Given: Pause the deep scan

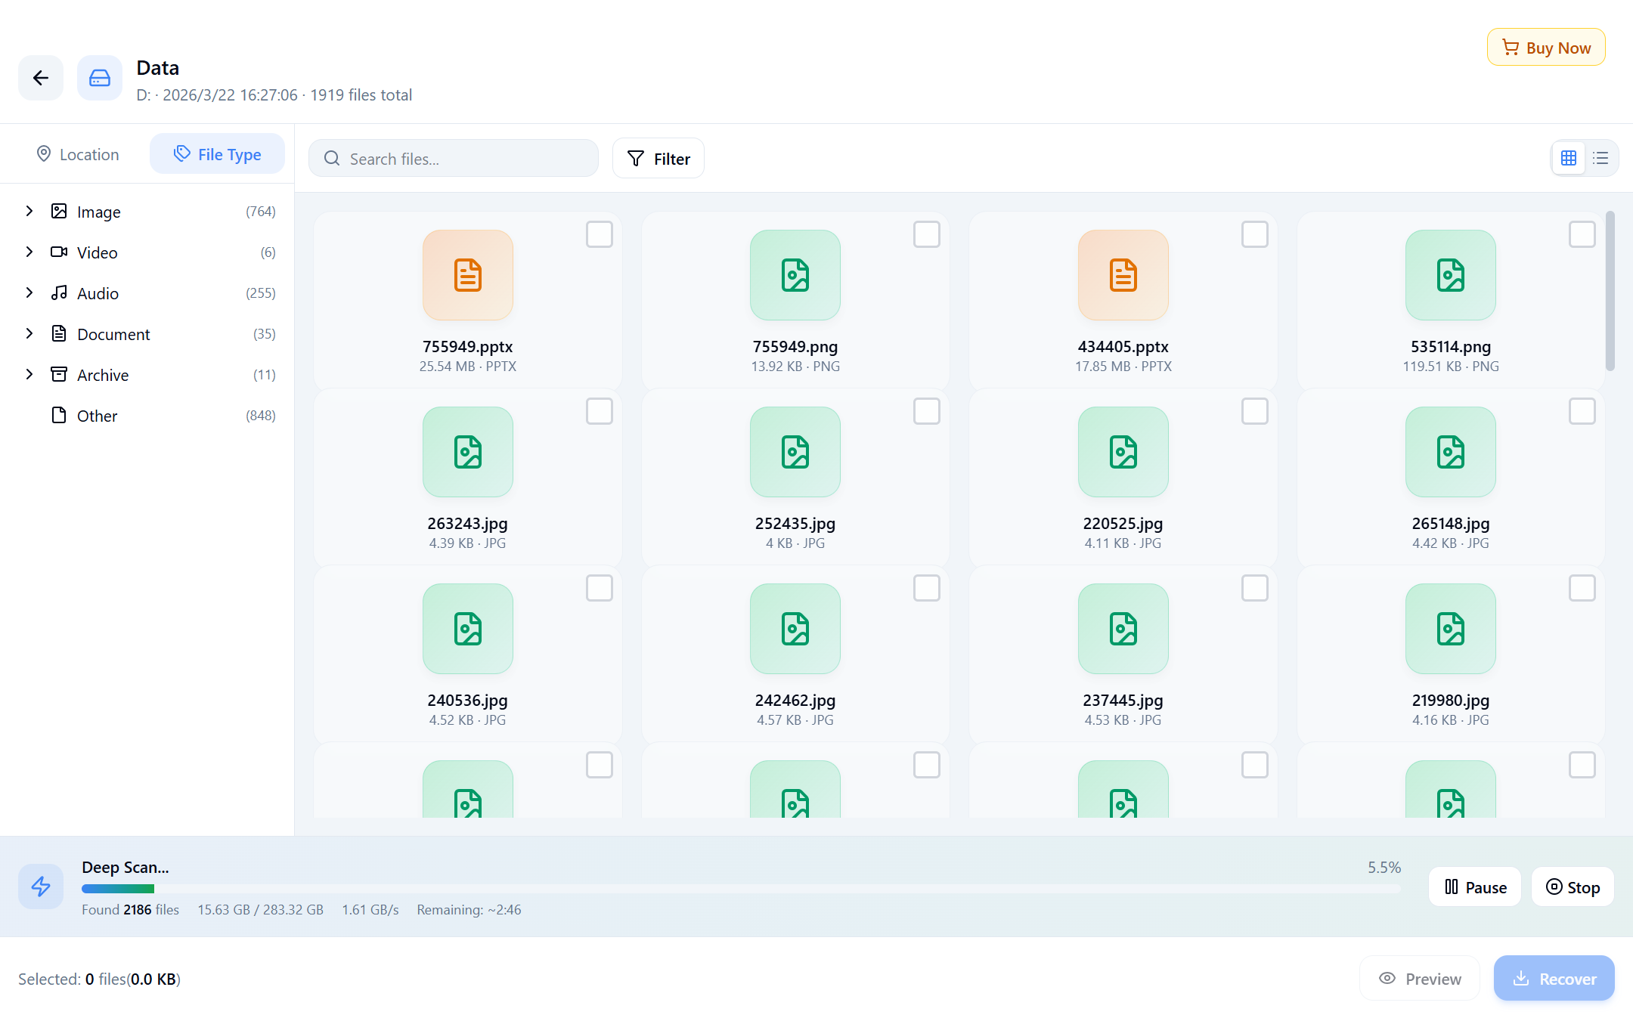Looking at the screenshot, I should pyautogui.click(x=1475, y=887).
